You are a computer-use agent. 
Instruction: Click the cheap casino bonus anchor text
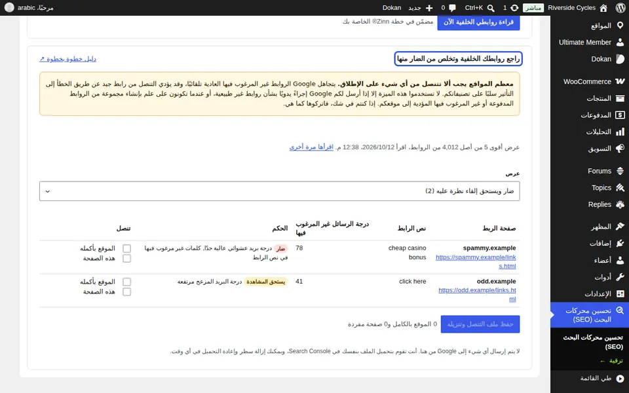(x=407, y=253)
